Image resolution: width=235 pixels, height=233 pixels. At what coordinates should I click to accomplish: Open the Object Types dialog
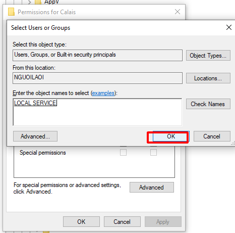[x=208, y=55]
